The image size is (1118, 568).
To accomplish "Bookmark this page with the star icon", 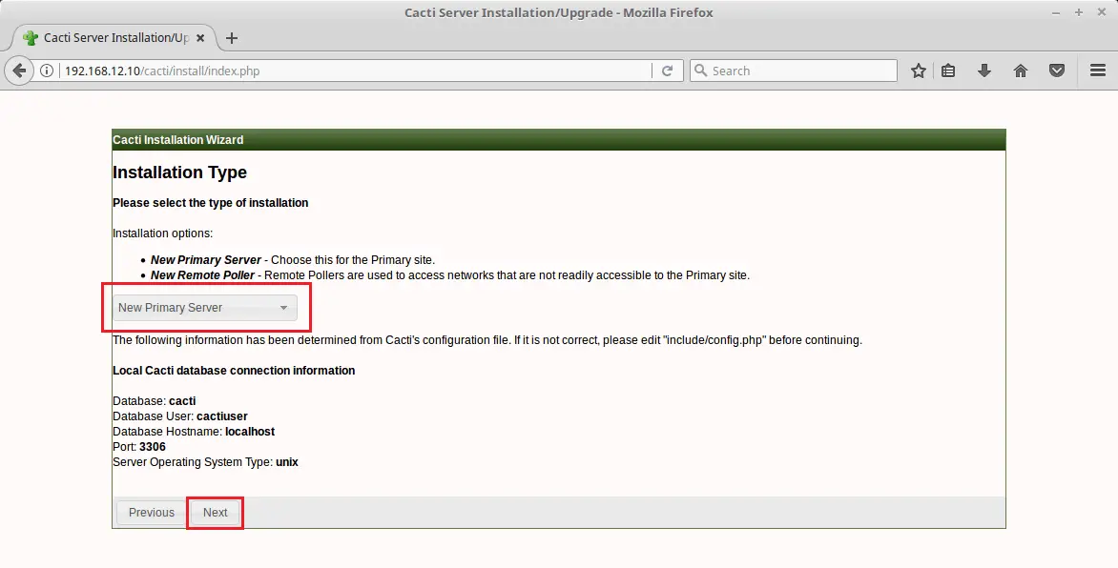I will click(918, 70).
